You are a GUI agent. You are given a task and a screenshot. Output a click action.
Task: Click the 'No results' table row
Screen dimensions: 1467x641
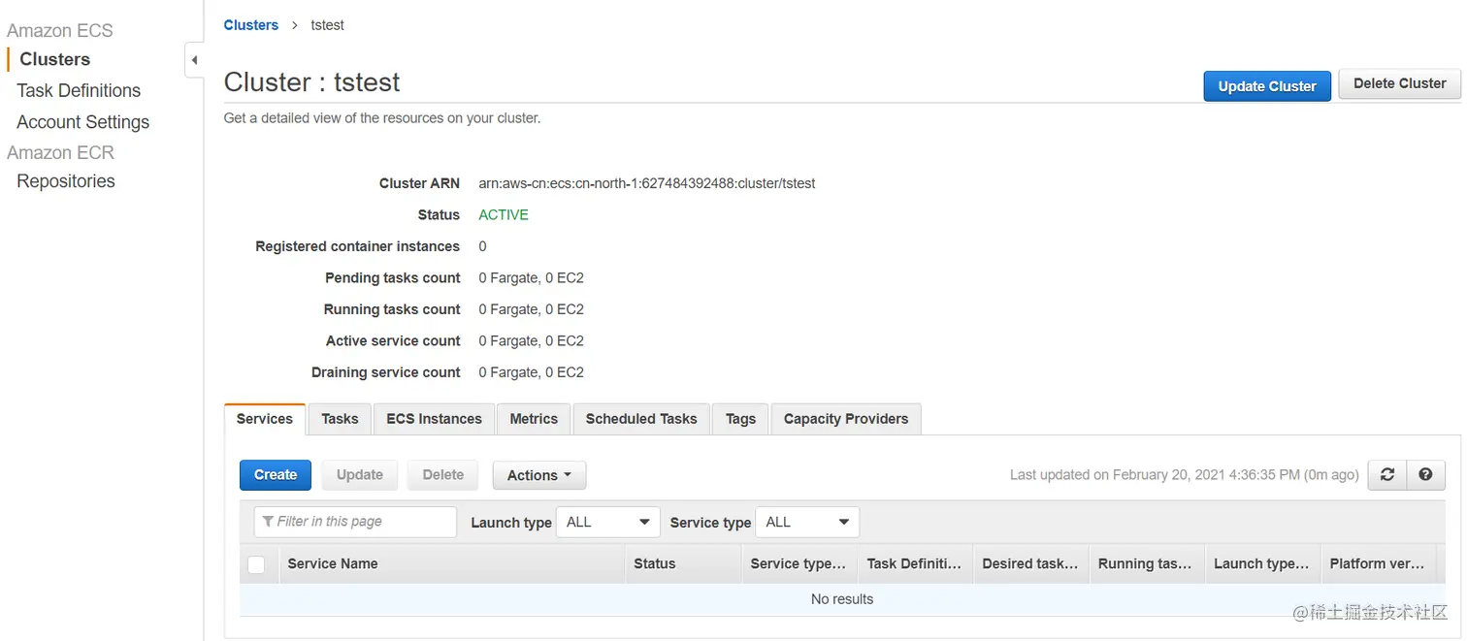point(842,599)
